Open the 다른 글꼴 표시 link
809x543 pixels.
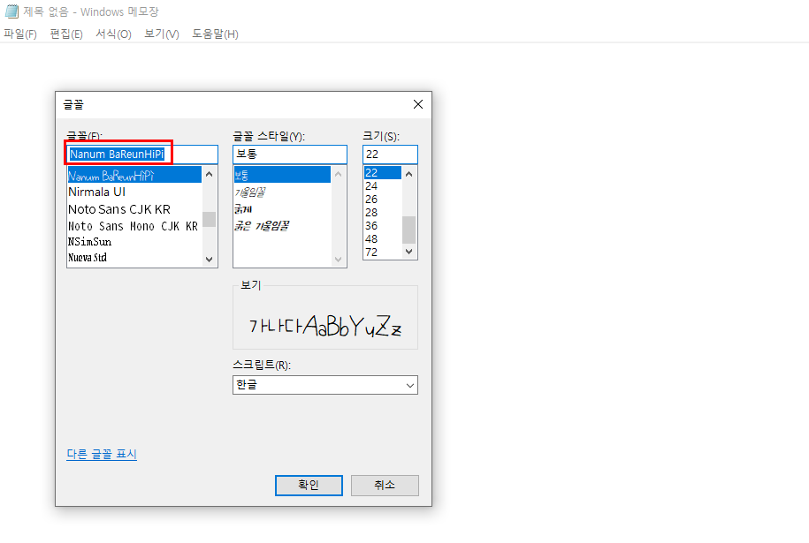coord(102,454)
